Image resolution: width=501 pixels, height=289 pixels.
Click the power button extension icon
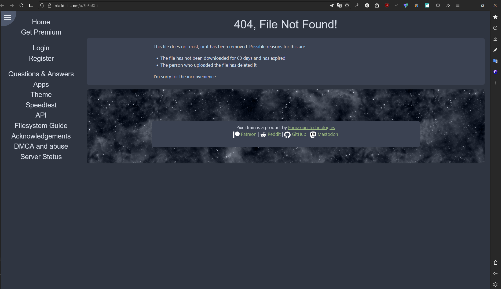[x=438, y=5]
